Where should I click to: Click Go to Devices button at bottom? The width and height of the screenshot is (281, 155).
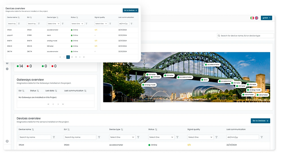pyautogui.click(x=260, y=121)
